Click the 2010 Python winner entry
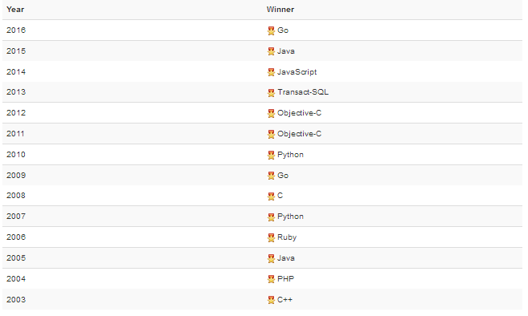Viewport: 528px width, 316px height. tap(290, 155)
